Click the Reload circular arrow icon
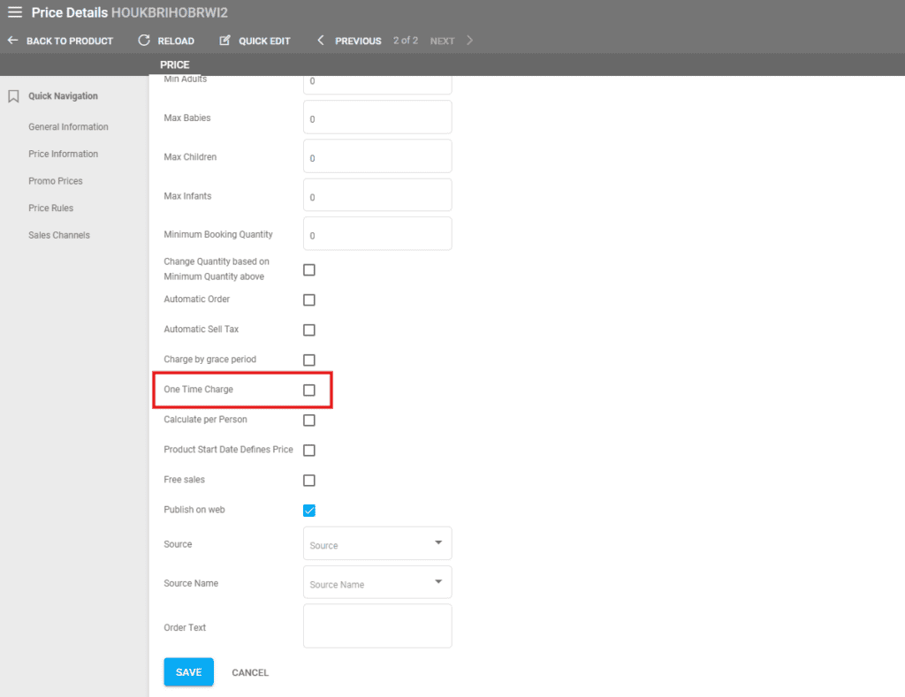Screen dimensions: 905x697 pos(144,41)
